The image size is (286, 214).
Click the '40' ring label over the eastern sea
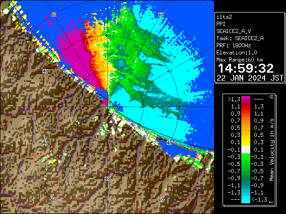169,71
